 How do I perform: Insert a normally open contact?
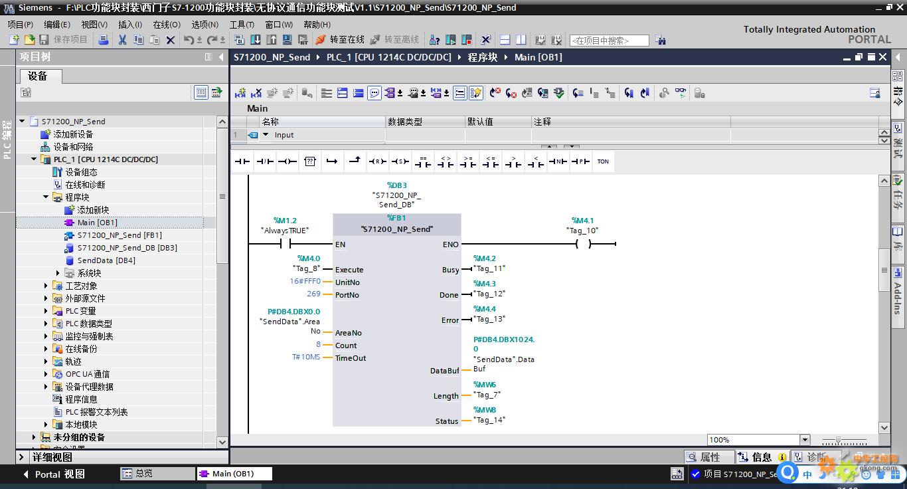[x=242, y=161]
